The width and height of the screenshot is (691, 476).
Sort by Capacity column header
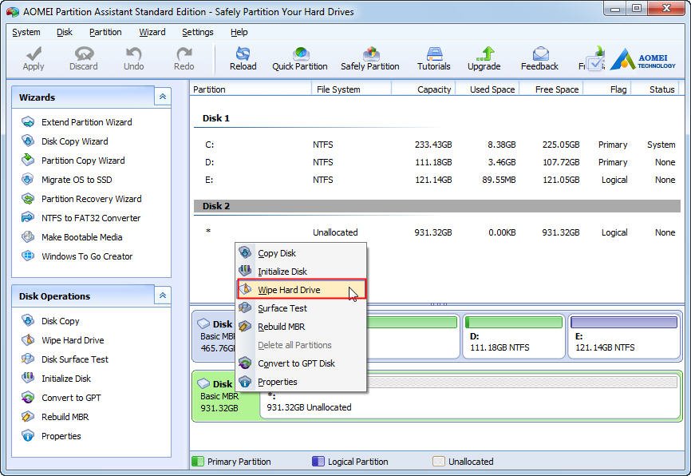coord(424,89)
